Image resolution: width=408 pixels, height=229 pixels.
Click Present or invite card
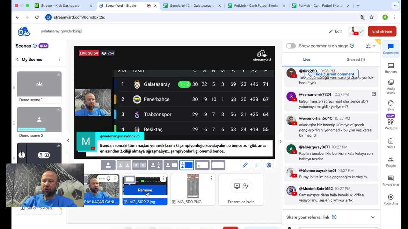241,190
